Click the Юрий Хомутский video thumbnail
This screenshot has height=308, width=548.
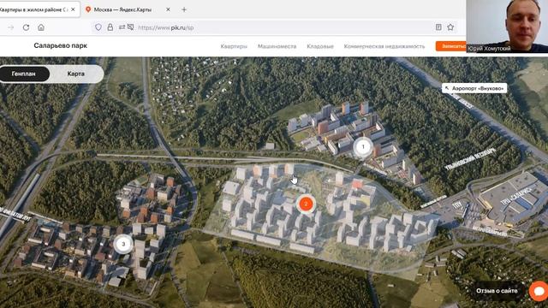pos(507,27)
